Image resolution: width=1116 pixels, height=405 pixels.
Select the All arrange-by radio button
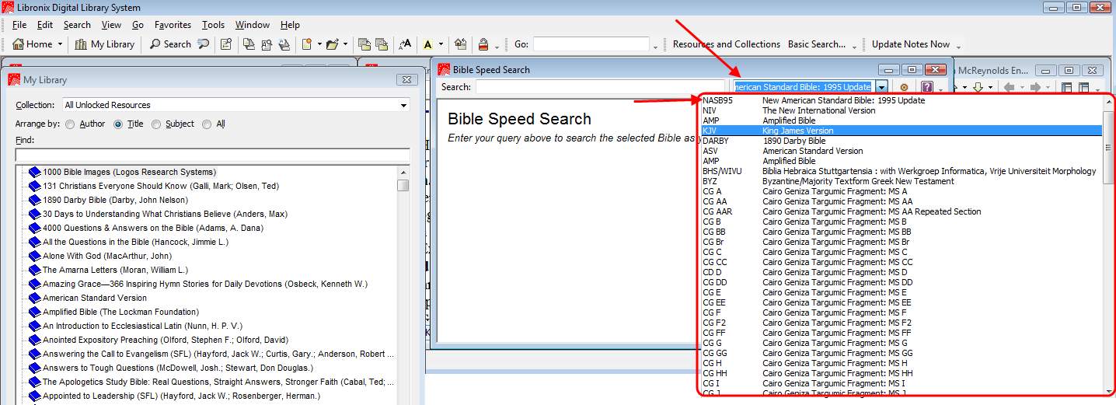click(207, 124)
